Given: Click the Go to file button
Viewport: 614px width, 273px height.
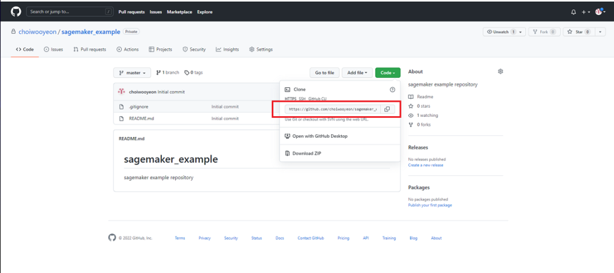Looking at the screenshot, I should 324,73.
